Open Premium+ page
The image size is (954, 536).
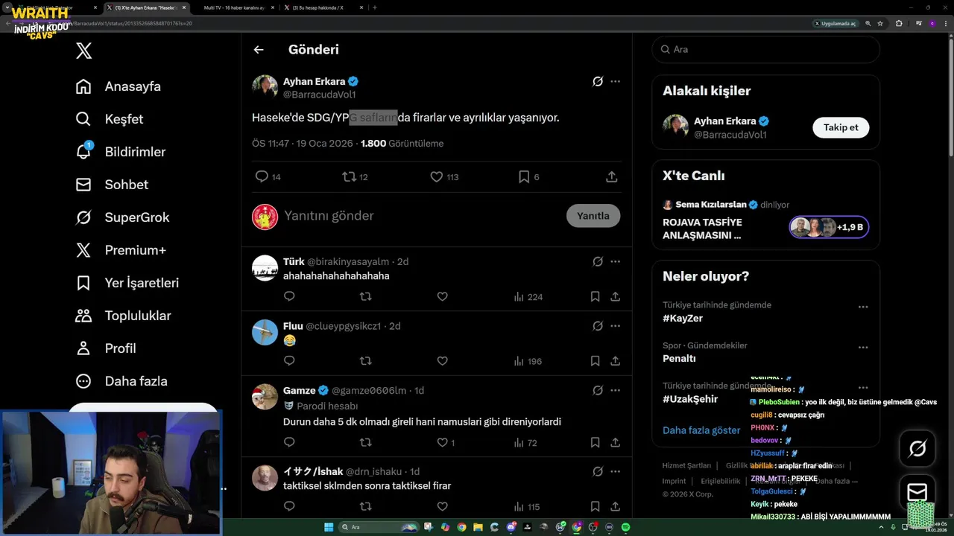pos(121,250)
